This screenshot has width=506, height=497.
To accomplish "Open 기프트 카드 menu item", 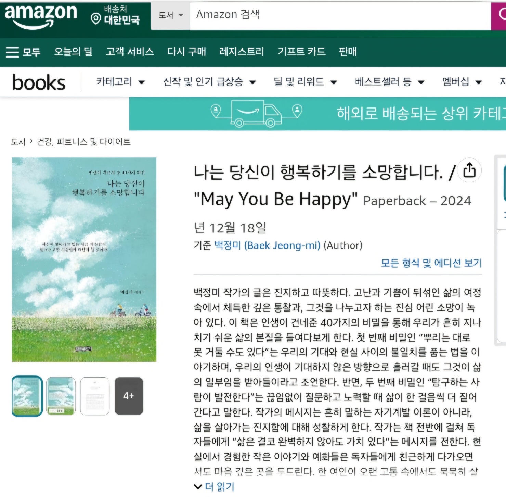I will click(x=301, y=52).
